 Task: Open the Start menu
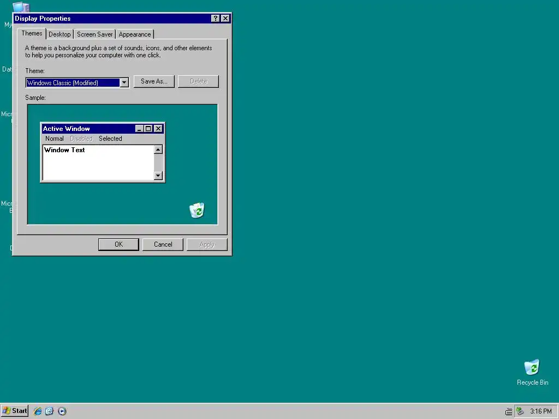coord(15,411)
